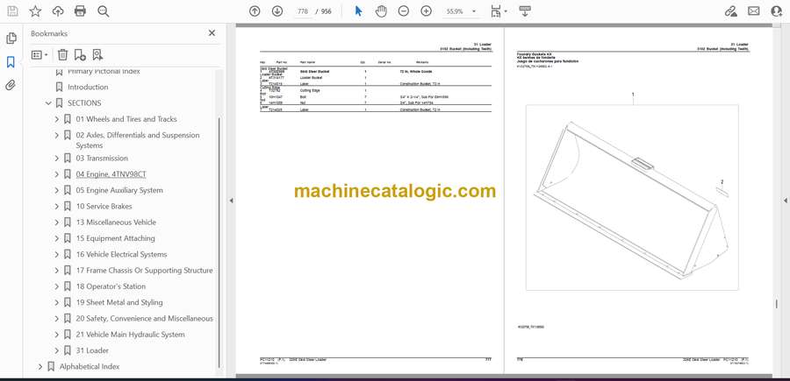Print the document using the printer icon

point(80,11)
